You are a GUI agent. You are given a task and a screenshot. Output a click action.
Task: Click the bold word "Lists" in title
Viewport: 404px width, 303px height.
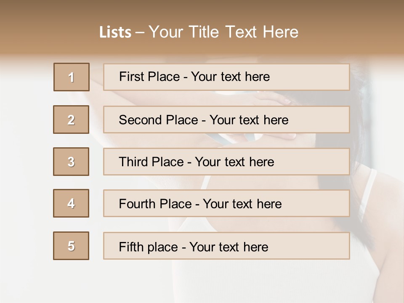coord(115,32)
